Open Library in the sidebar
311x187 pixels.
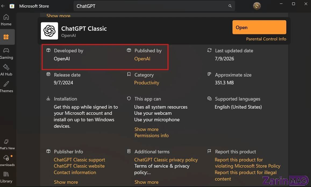pyautogui.click(x=6, y=177)
